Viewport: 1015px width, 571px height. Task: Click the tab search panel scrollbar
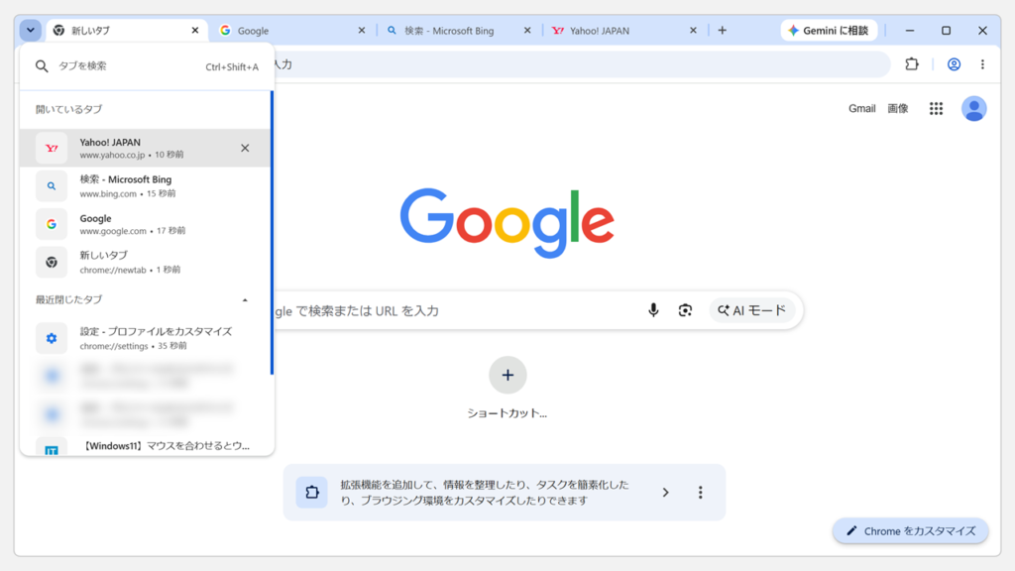pos(272,232)
